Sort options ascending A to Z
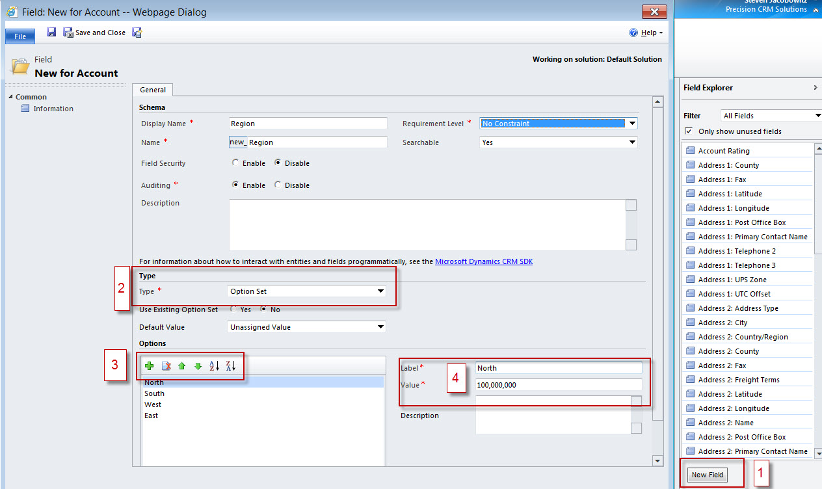822x489 pixels. click(214, 366)
